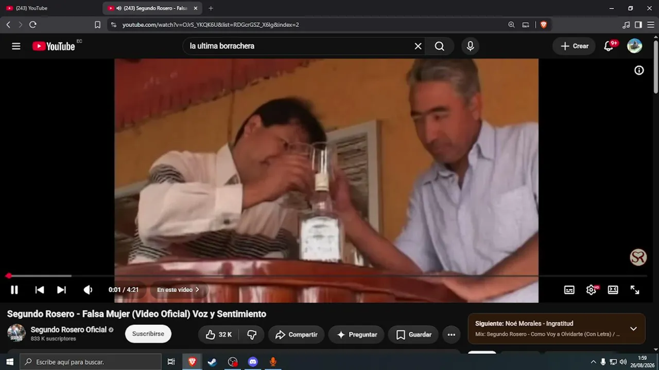Open Steam from the taskbar

coord(212,362)
